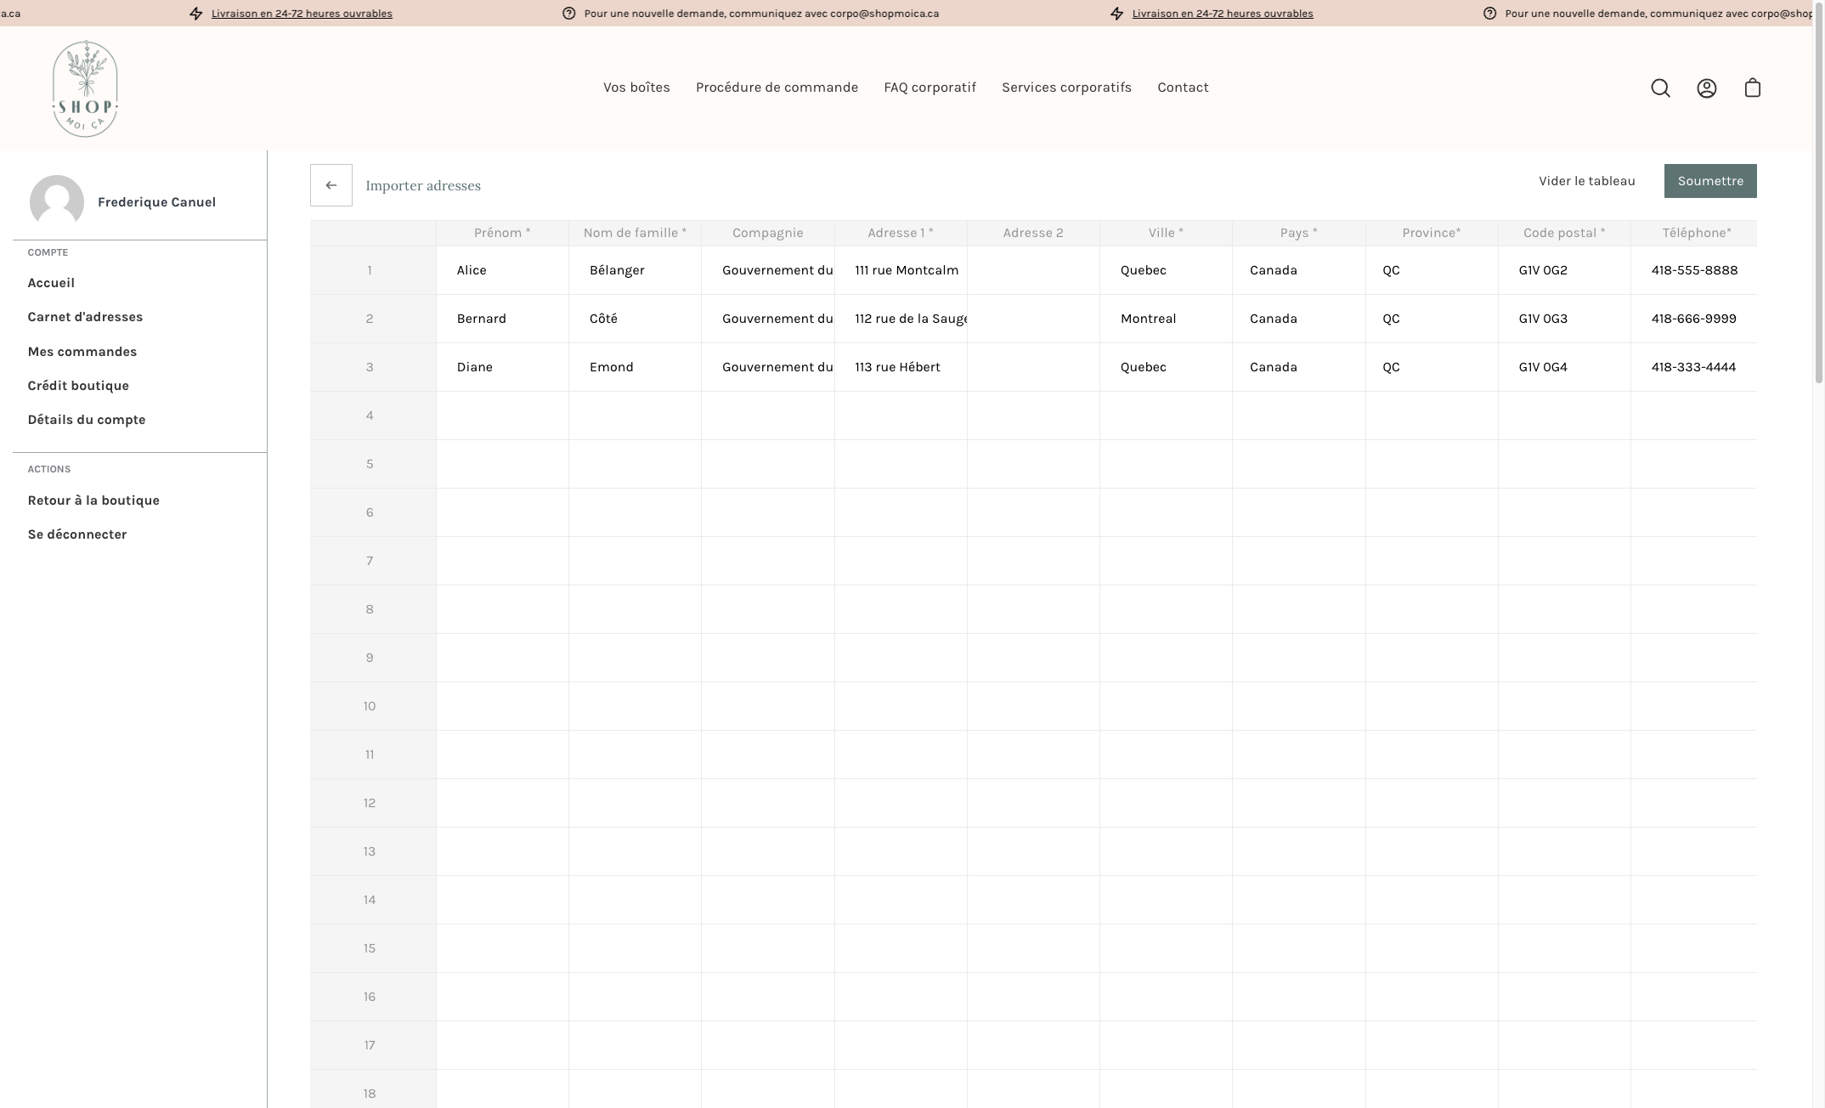Click empty Prénom cell in row 5
1825x1108 pixels.
[x=502, y=464]
